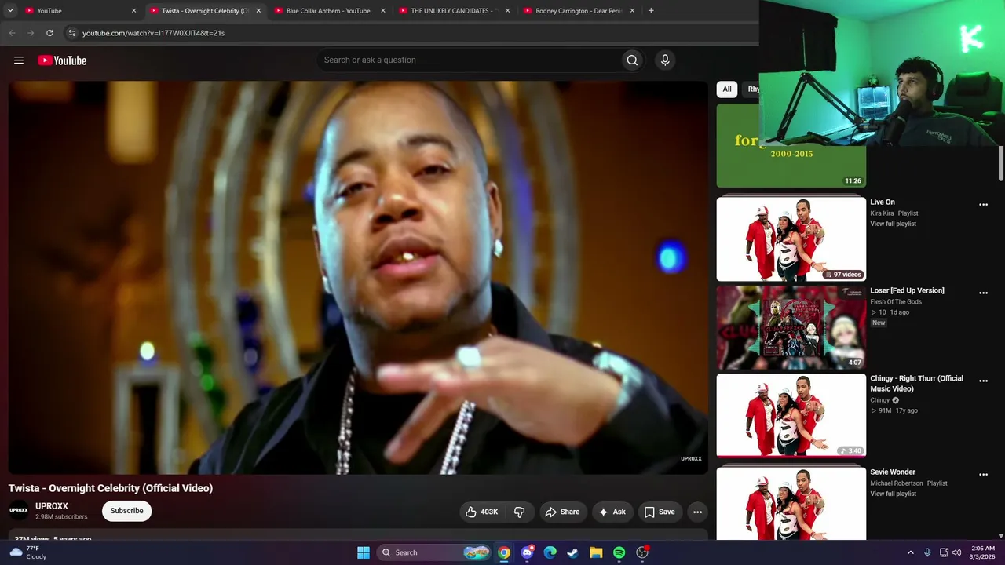
Task: Open the weather widget showing 77°F
Action: [28, 552]
